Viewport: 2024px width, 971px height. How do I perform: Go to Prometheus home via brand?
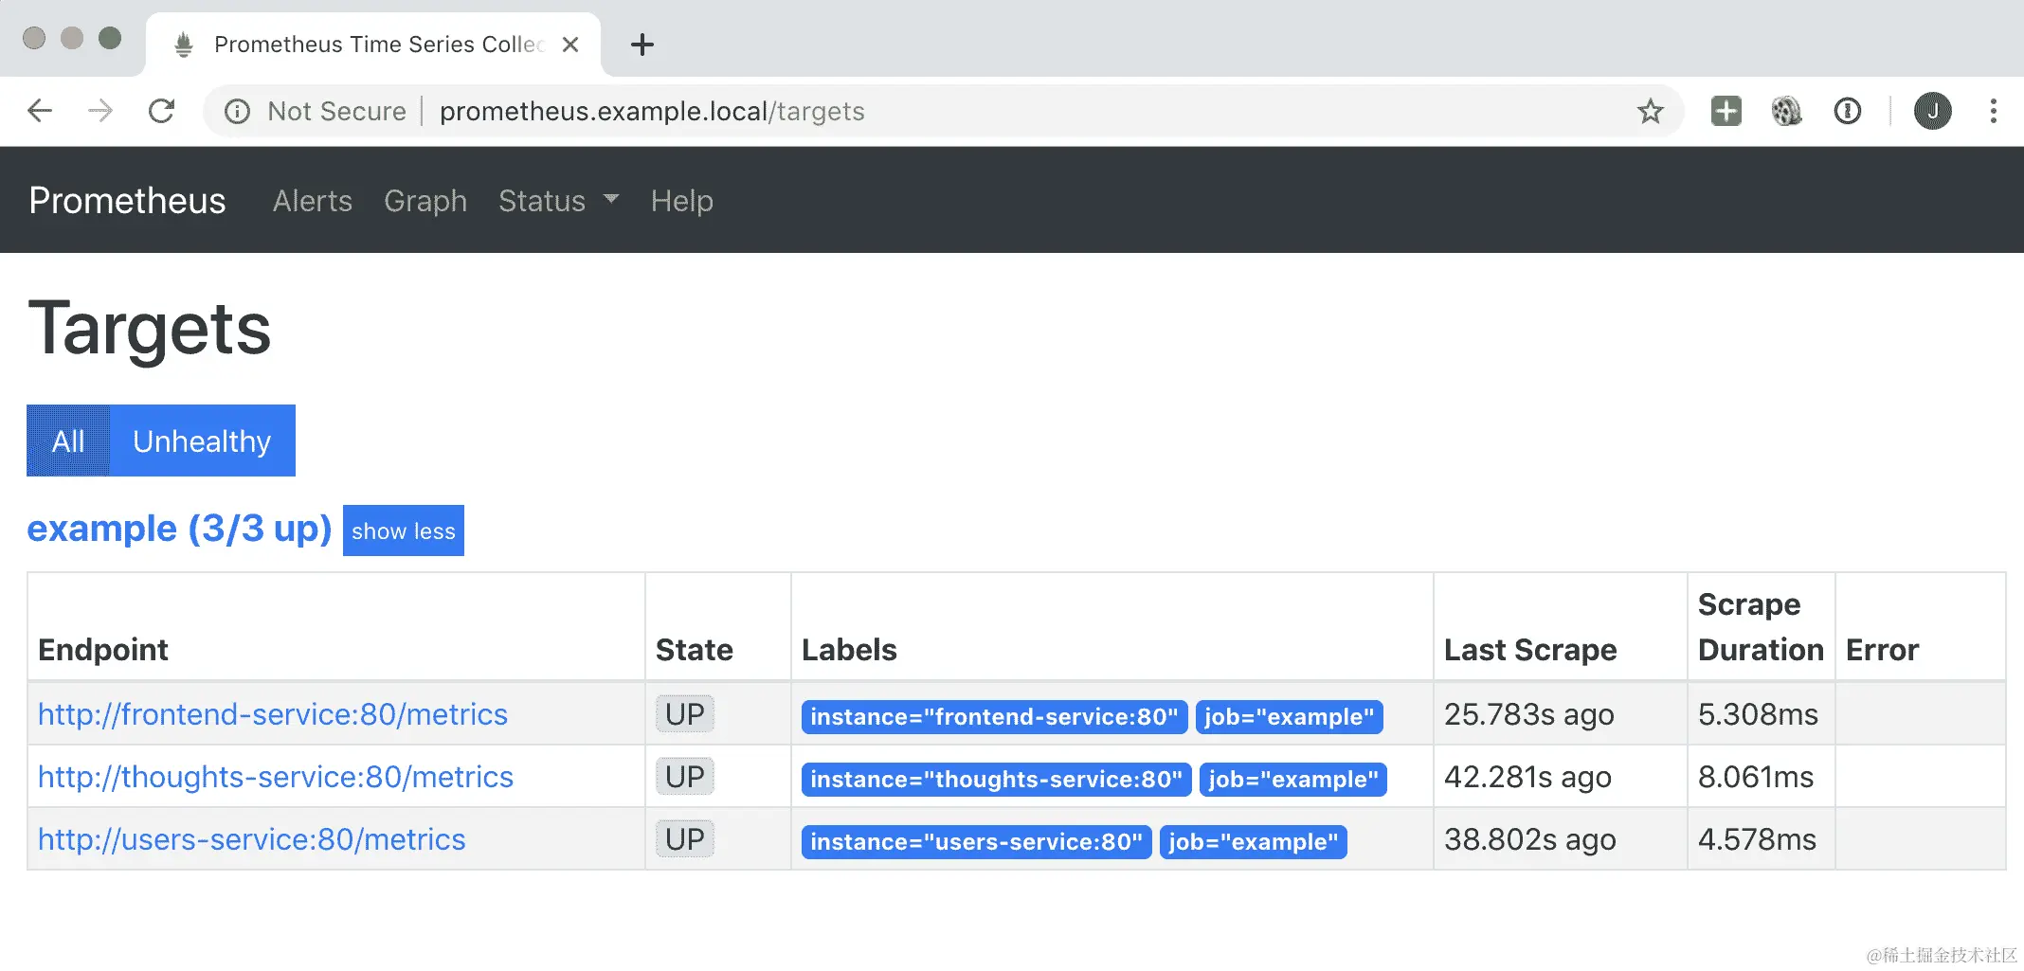click(x=127, y=201)
